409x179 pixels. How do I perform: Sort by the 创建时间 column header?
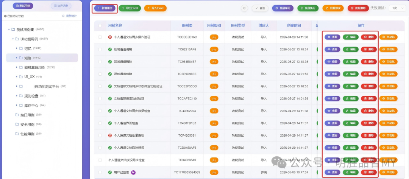[294, 25]
